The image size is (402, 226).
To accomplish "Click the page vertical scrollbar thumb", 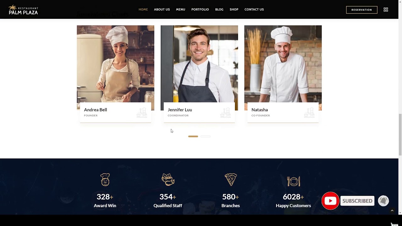I will (400, 134).
